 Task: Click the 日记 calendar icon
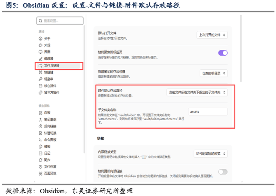40,153
